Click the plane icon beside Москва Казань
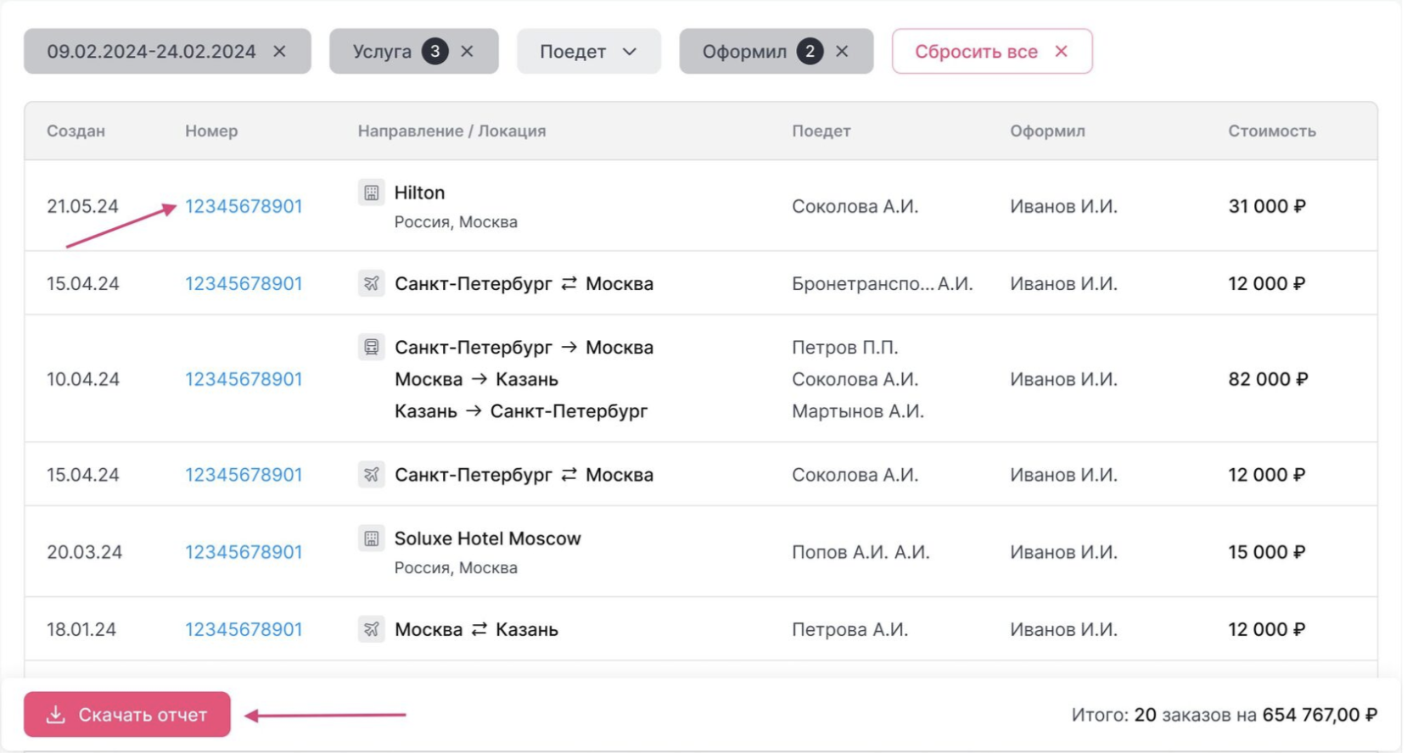The width and height of the screenshot is (1407, 753). (x=371, y=629)
